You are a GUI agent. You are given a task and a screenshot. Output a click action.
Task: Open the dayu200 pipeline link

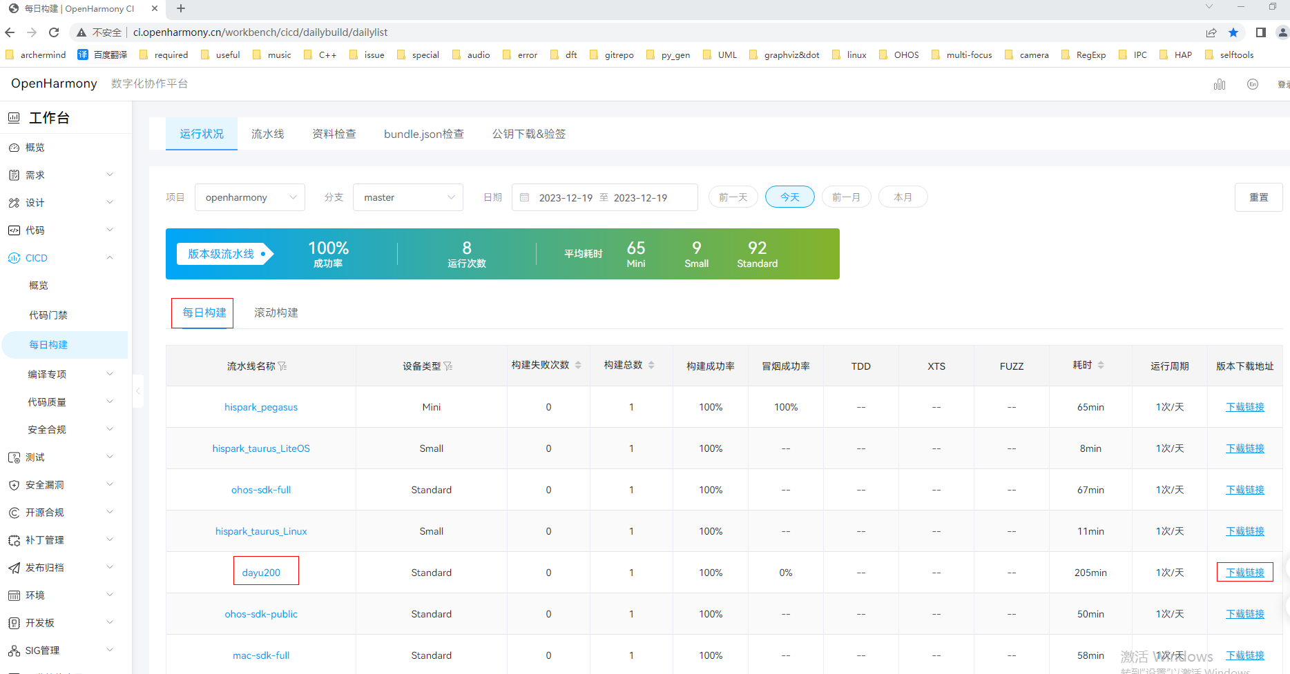[261, 573]
